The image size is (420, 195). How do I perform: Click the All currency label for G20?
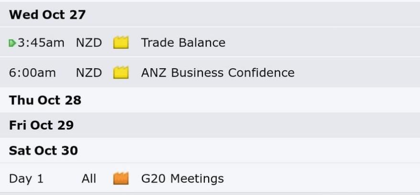coord(88,178)
